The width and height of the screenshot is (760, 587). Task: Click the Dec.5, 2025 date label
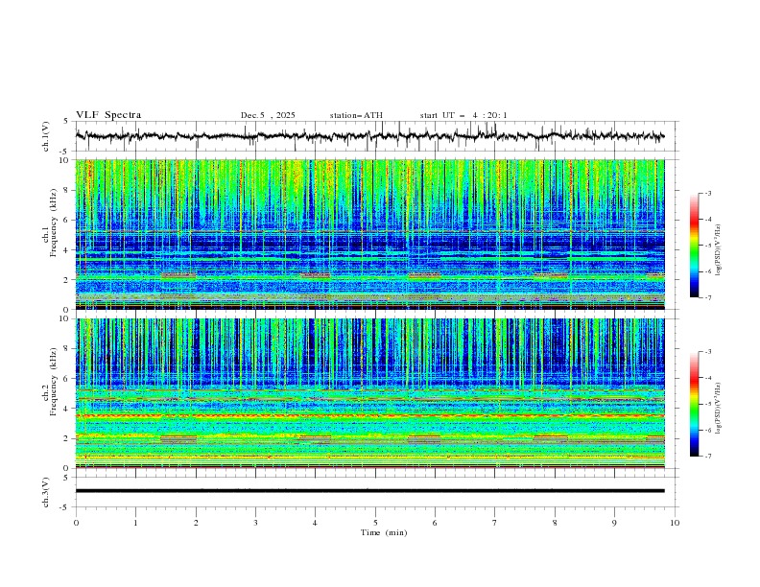tap(268, 115)
